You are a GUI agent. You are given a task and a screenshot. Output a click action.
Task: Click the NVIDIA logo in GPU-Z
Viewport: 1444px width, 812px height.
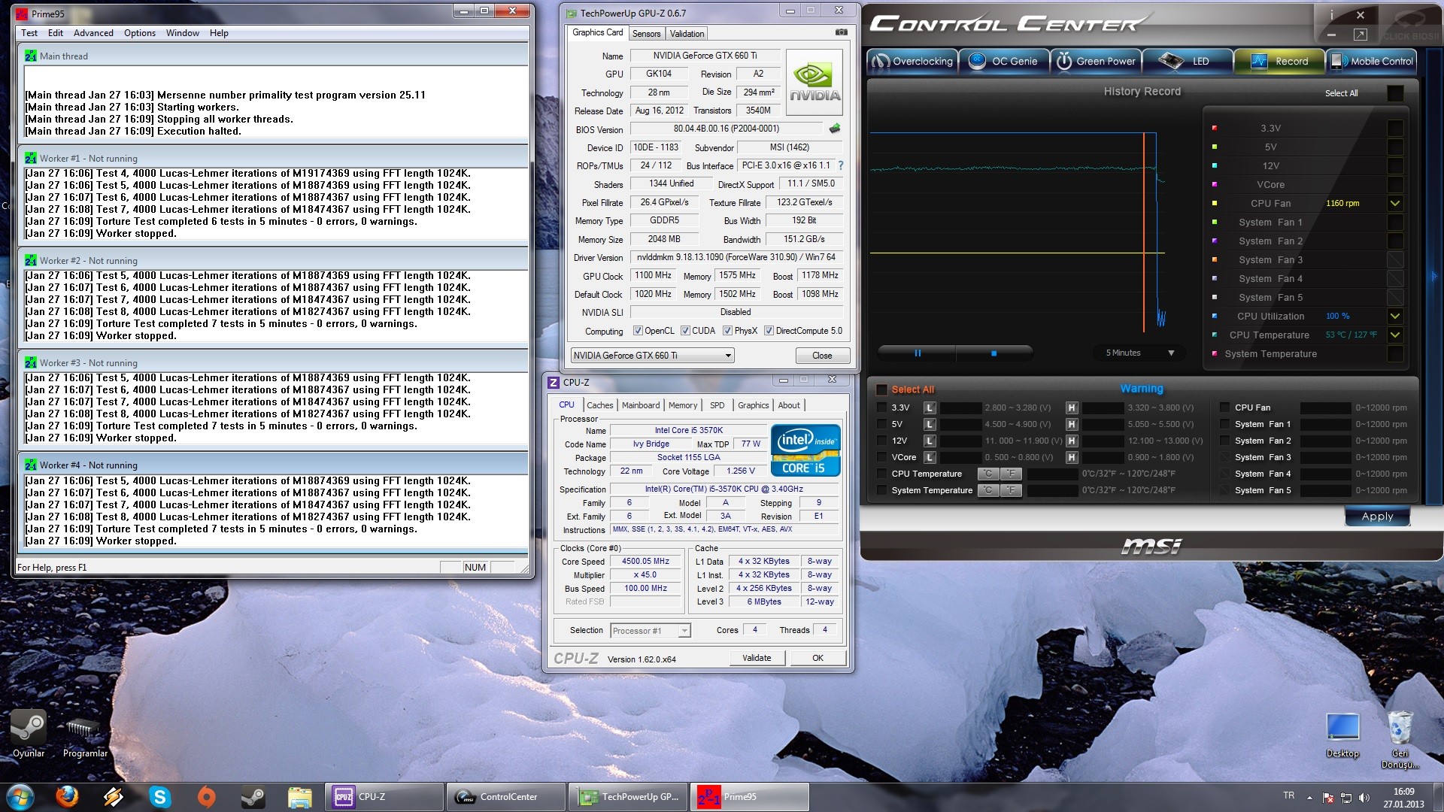tap(814, 82)
